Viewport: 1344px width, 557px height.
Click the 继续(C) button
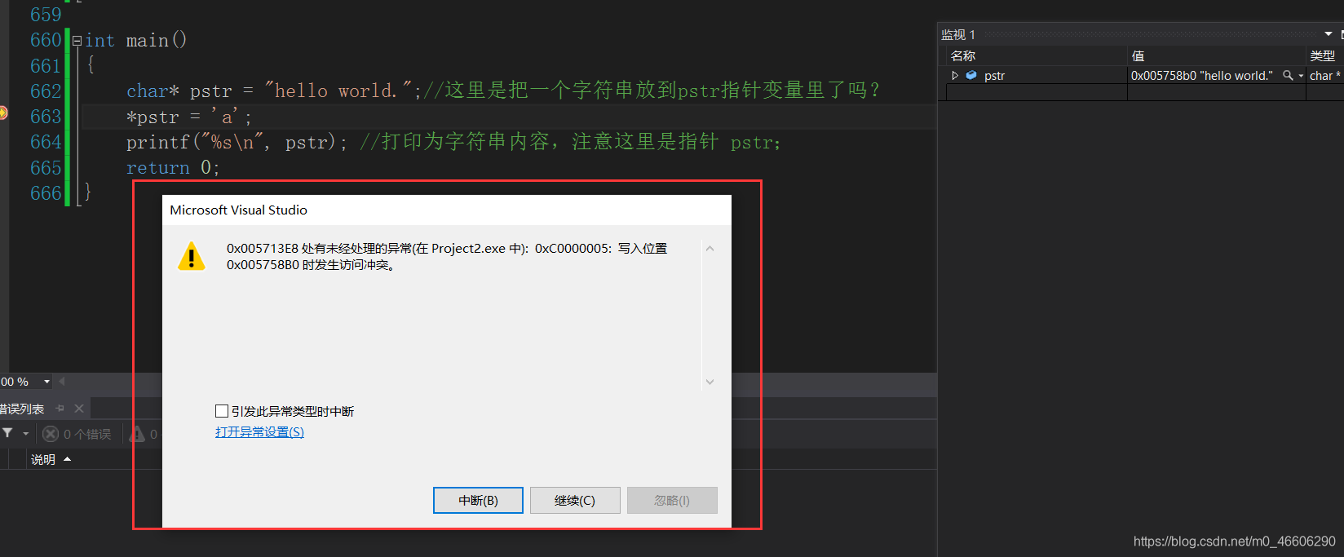[x=575, y=500]
